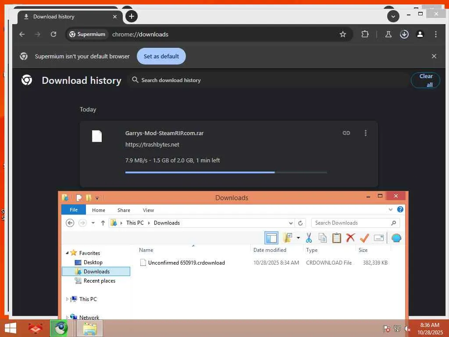Click the Rename toolbar icon
Viewport: 449px width, 337px height.
(x=378, y=238)
